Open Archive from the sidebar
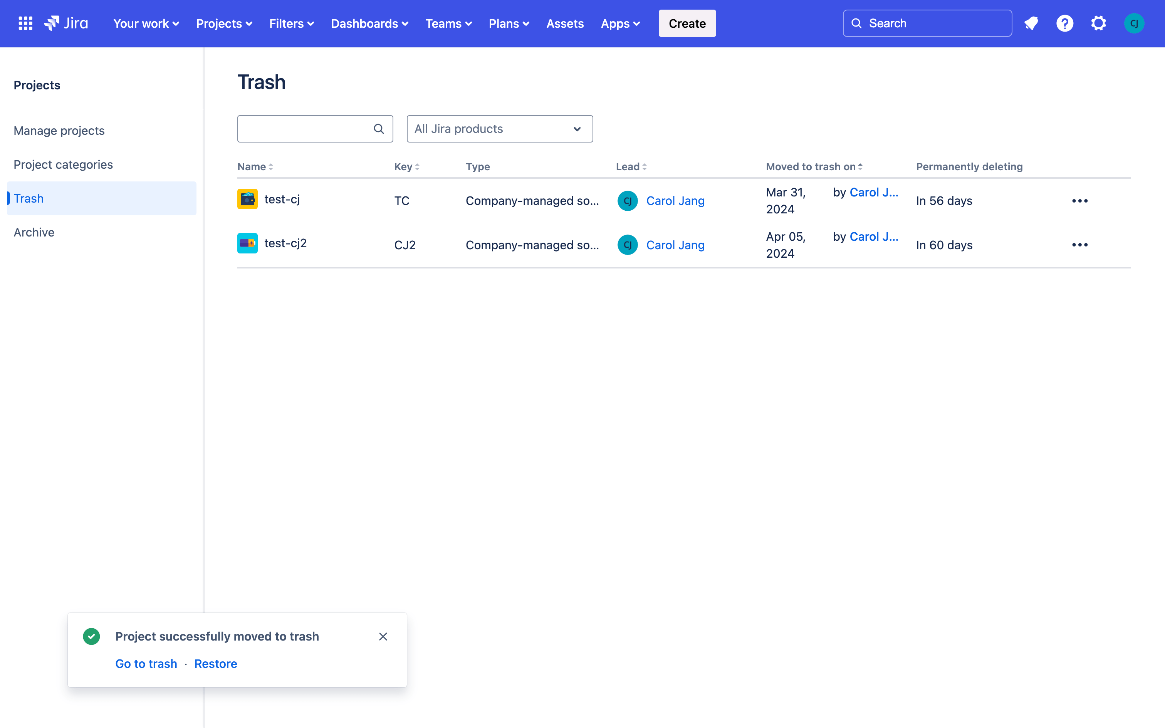 coord(34,232)
